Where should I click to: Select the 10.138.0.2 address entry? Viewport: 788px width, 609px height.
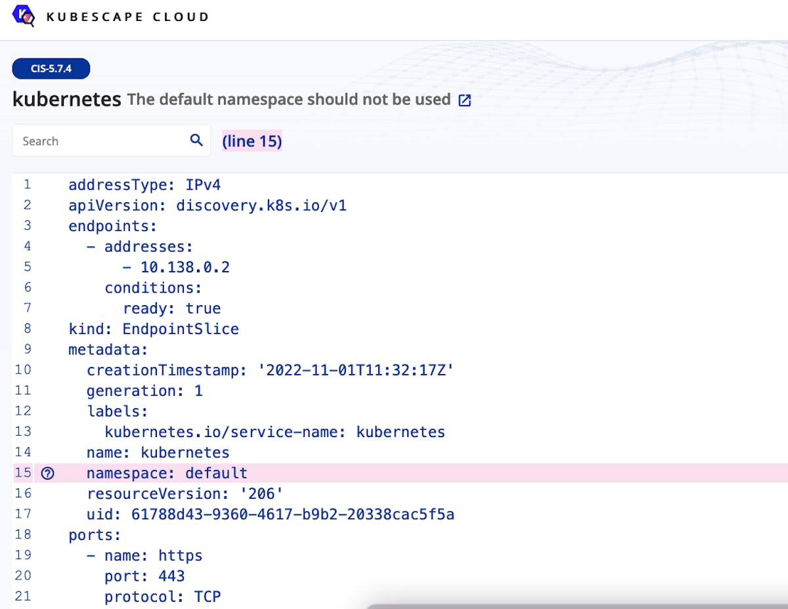(184, 267)
